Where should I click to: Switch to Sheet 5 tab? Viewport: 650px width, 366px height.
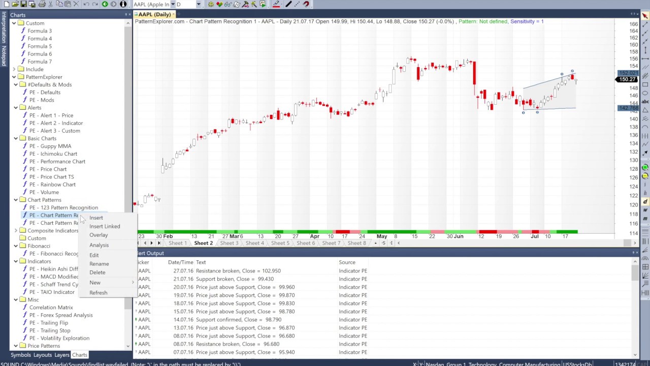coord(280,243)
